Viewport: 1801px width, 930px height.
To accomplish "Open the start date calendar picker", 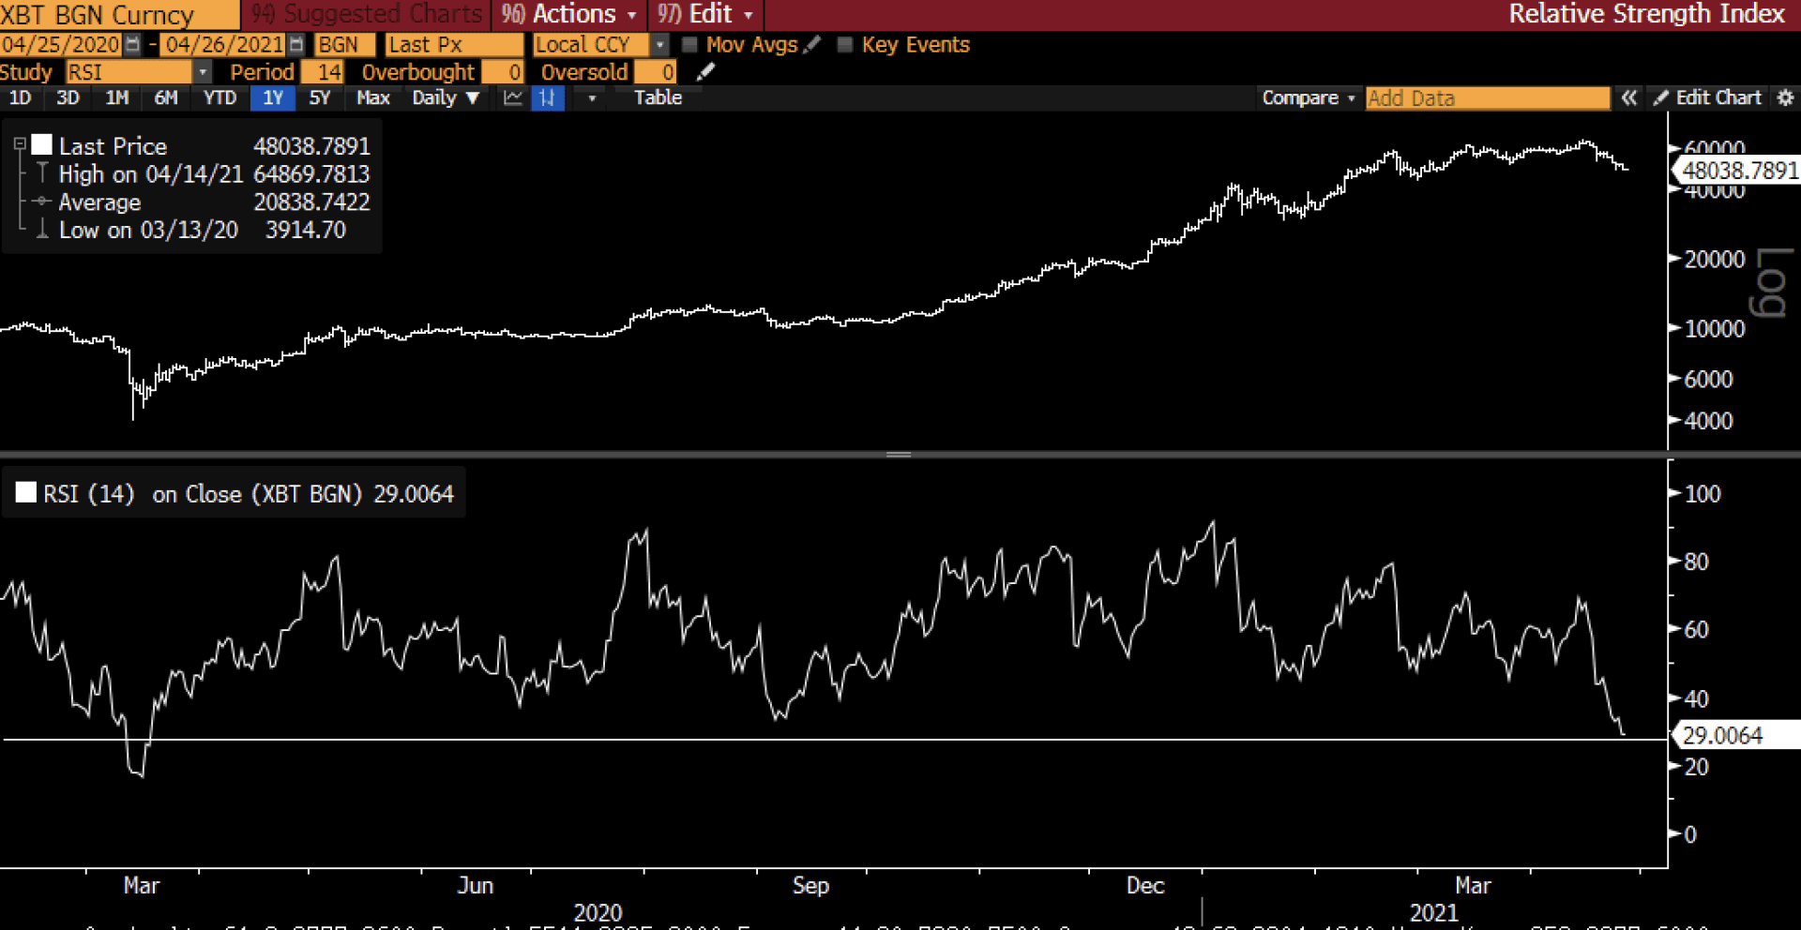I will (x=132, y=44).
